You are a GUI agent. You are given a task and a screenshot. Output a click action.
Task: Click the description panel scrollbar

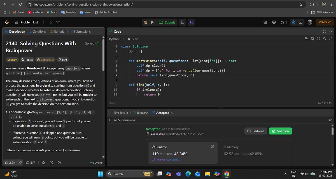tap(103, 55)
